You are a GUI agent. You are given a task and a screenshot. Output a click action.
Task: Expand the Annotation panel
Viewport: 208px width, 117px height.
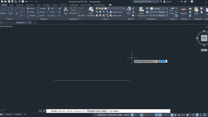[74, 19]
